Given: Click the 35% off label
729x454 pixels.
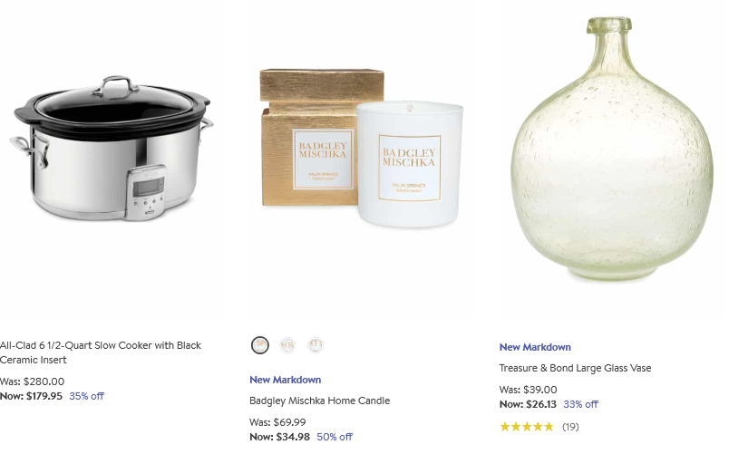Looking at the screenshot, I should [86, 396].
